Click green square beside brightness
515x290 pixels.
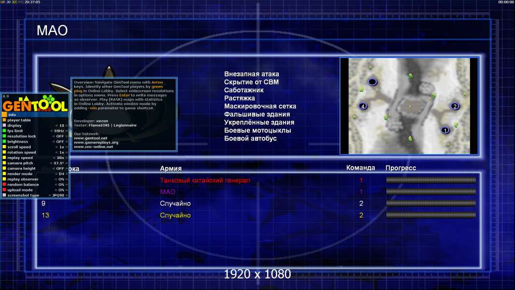(x=4, y=142)
